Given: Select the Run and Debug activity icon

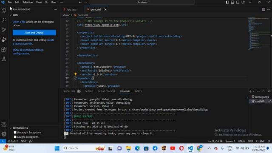Looking at the screenshot, I should [x=4, y=40].
